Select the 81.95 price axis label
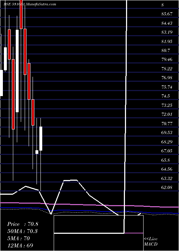The width and height of the screenshot is (179, 251). pos(167,42)
